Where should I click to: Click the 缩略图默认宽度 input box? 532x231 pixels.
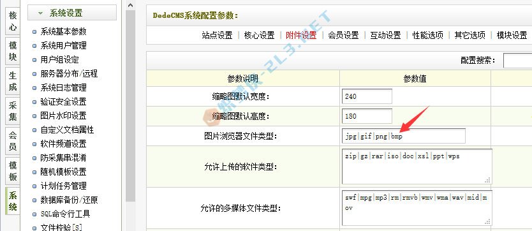pos(367,96)
